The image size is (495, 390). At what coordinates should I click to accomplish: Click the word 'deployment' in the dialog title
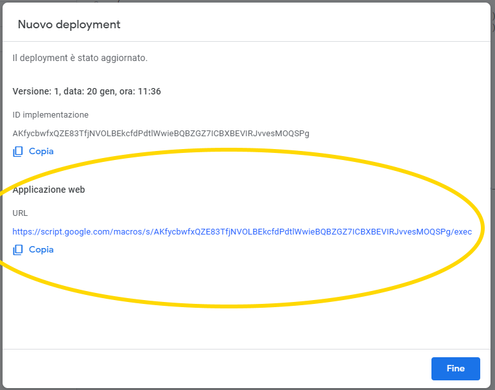(x=89, y=25)
